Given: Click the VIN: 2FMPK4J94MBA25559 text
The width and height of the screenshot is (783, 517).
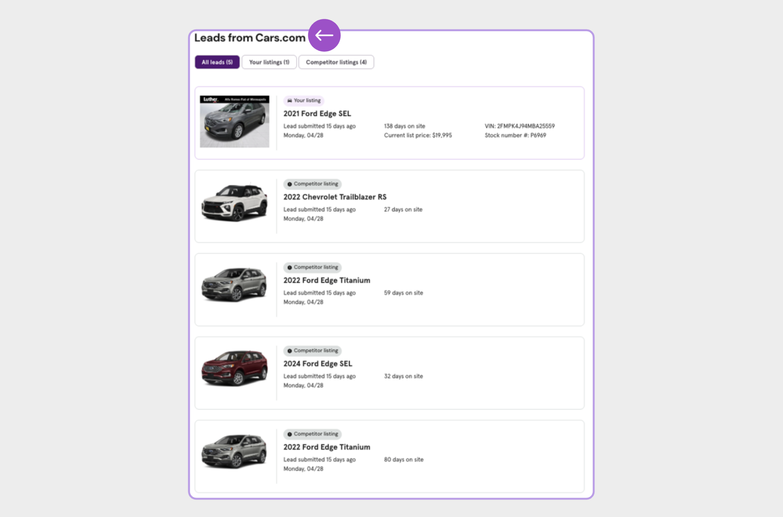Looking at the screenshot, I should coord(520,126).
